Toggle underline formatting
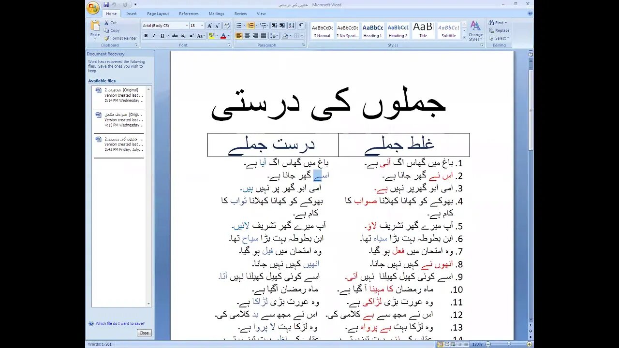Image resolution: width=619 pixels, height=348 pixels. [162, 36]
